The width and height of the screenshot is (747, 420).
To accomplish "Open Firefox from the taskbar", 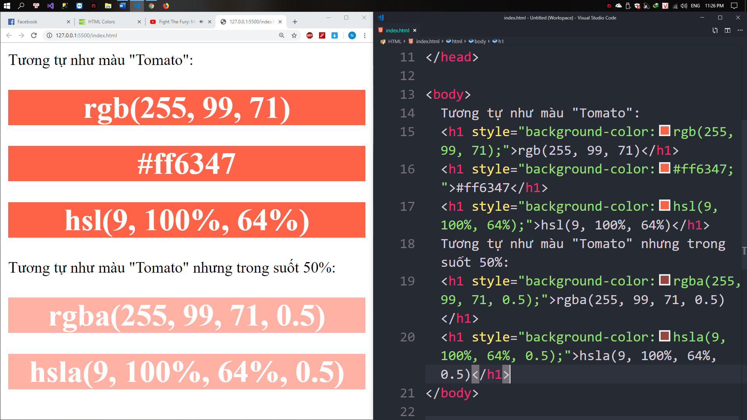I will coord(166,6).
